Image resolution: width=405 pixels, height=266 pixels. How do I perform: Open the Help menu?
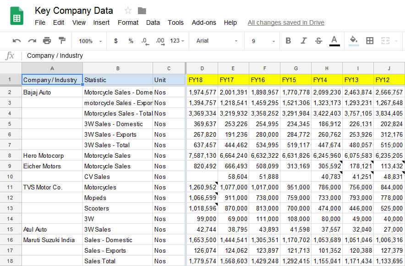(230, 23)
